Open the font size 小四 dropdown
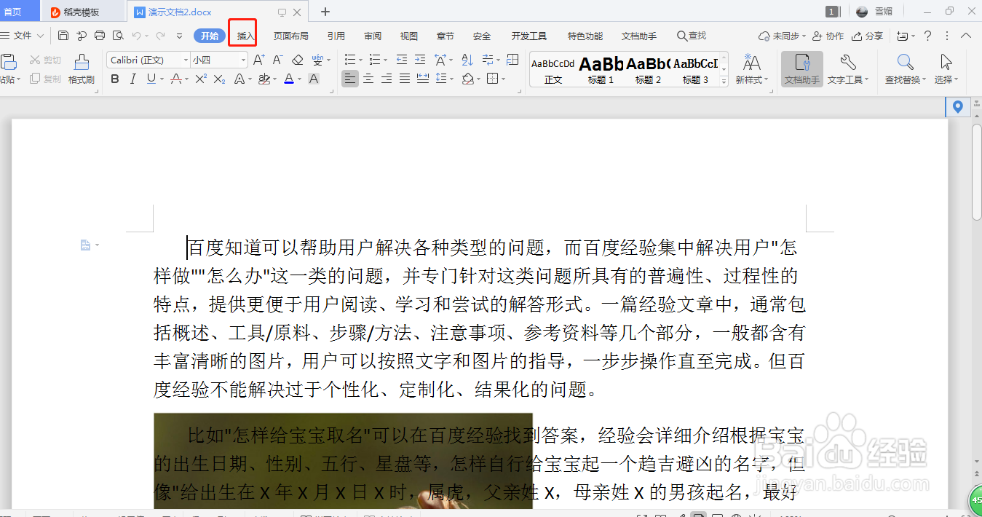982x517 pixels. click(x=242, y=60)
